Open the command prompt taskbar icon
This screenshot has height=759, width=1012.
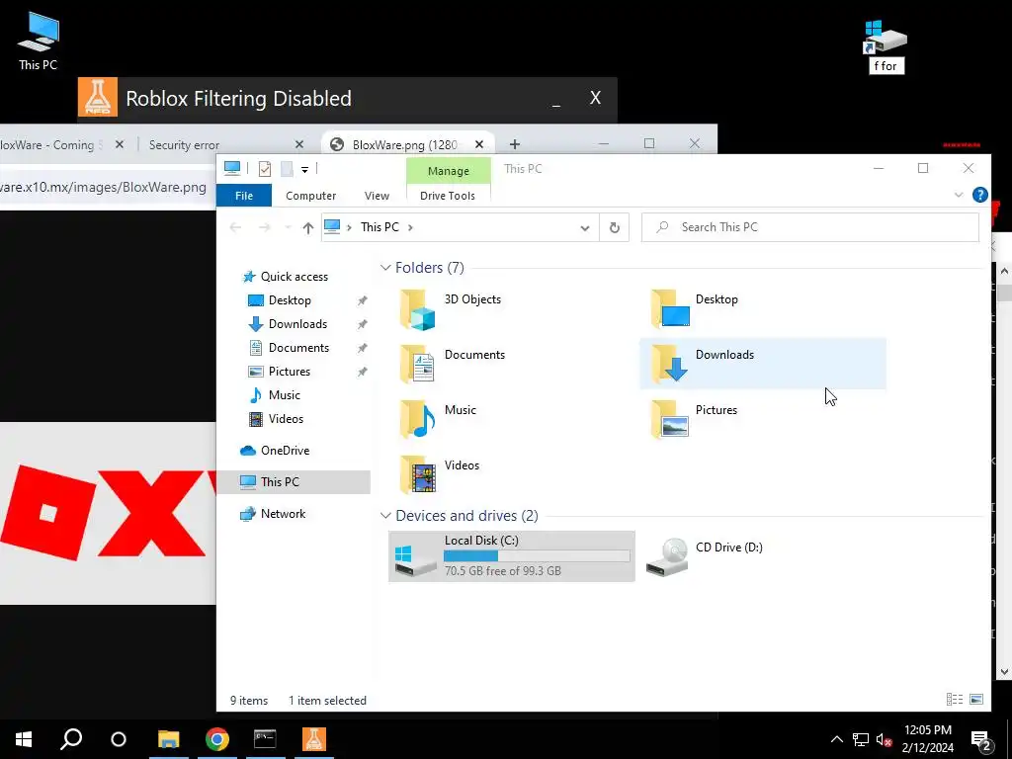pos(265,739)
